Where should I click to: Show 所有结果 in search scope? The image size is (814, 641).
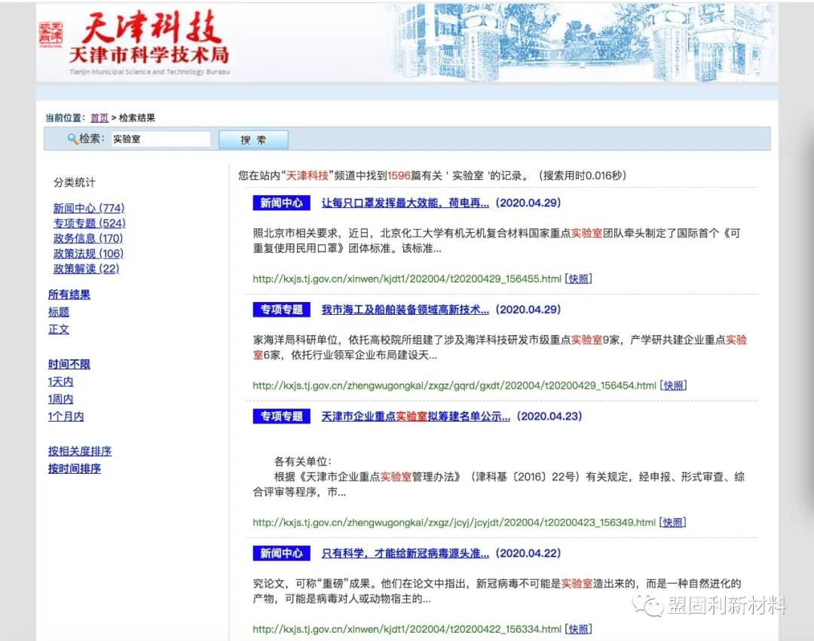[x=69, y=294]
